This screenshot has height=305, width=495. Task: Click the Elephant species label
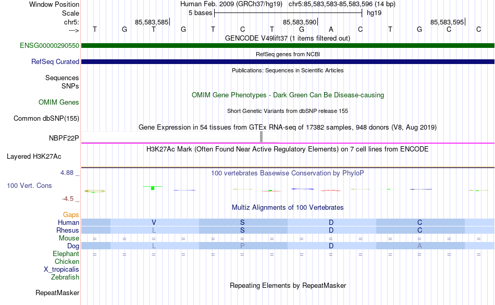point(66,253)
